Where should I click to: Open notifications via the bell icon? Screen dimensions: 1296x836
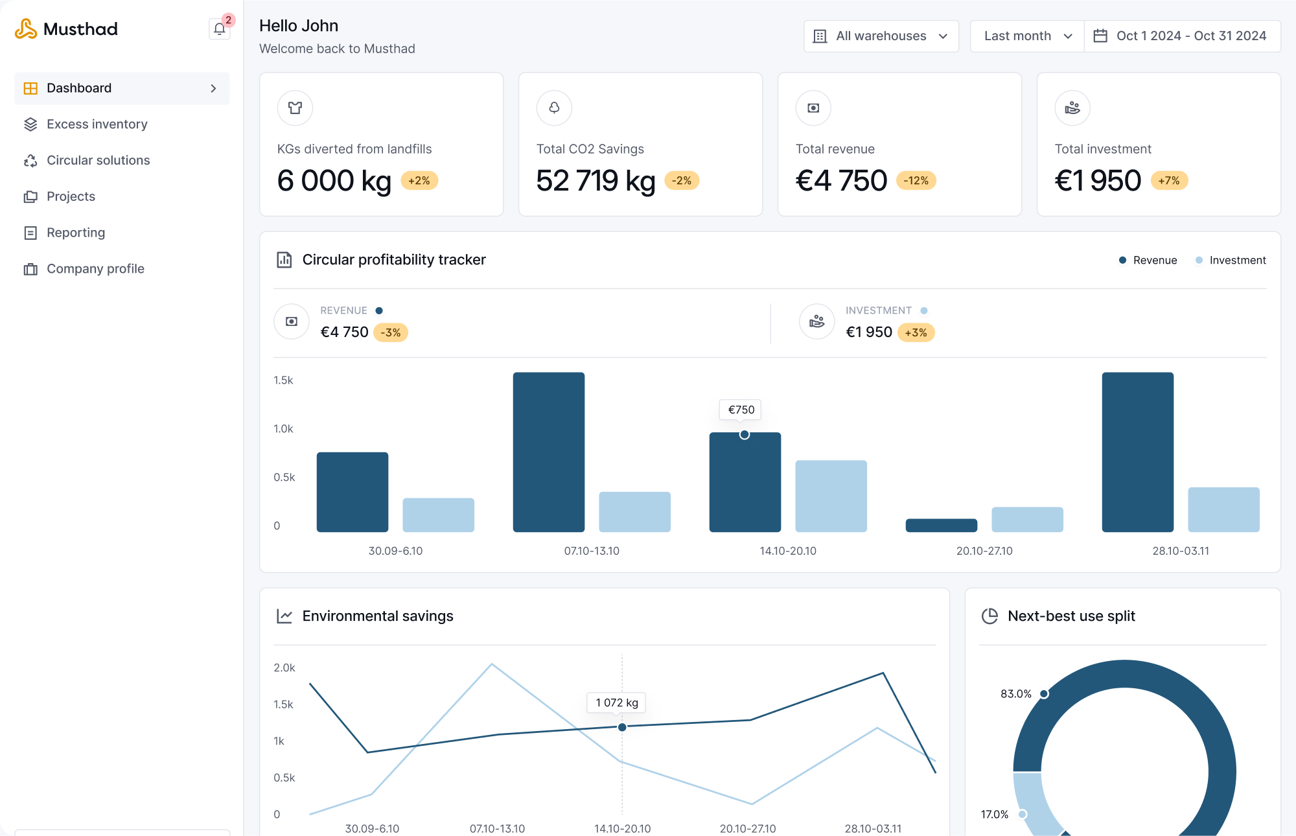[x=219, y=29]
